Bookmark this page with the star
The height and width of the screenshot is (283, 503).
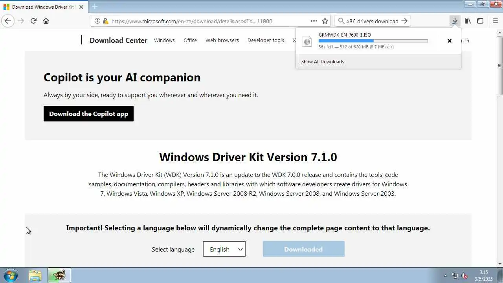tap(325, 21)
